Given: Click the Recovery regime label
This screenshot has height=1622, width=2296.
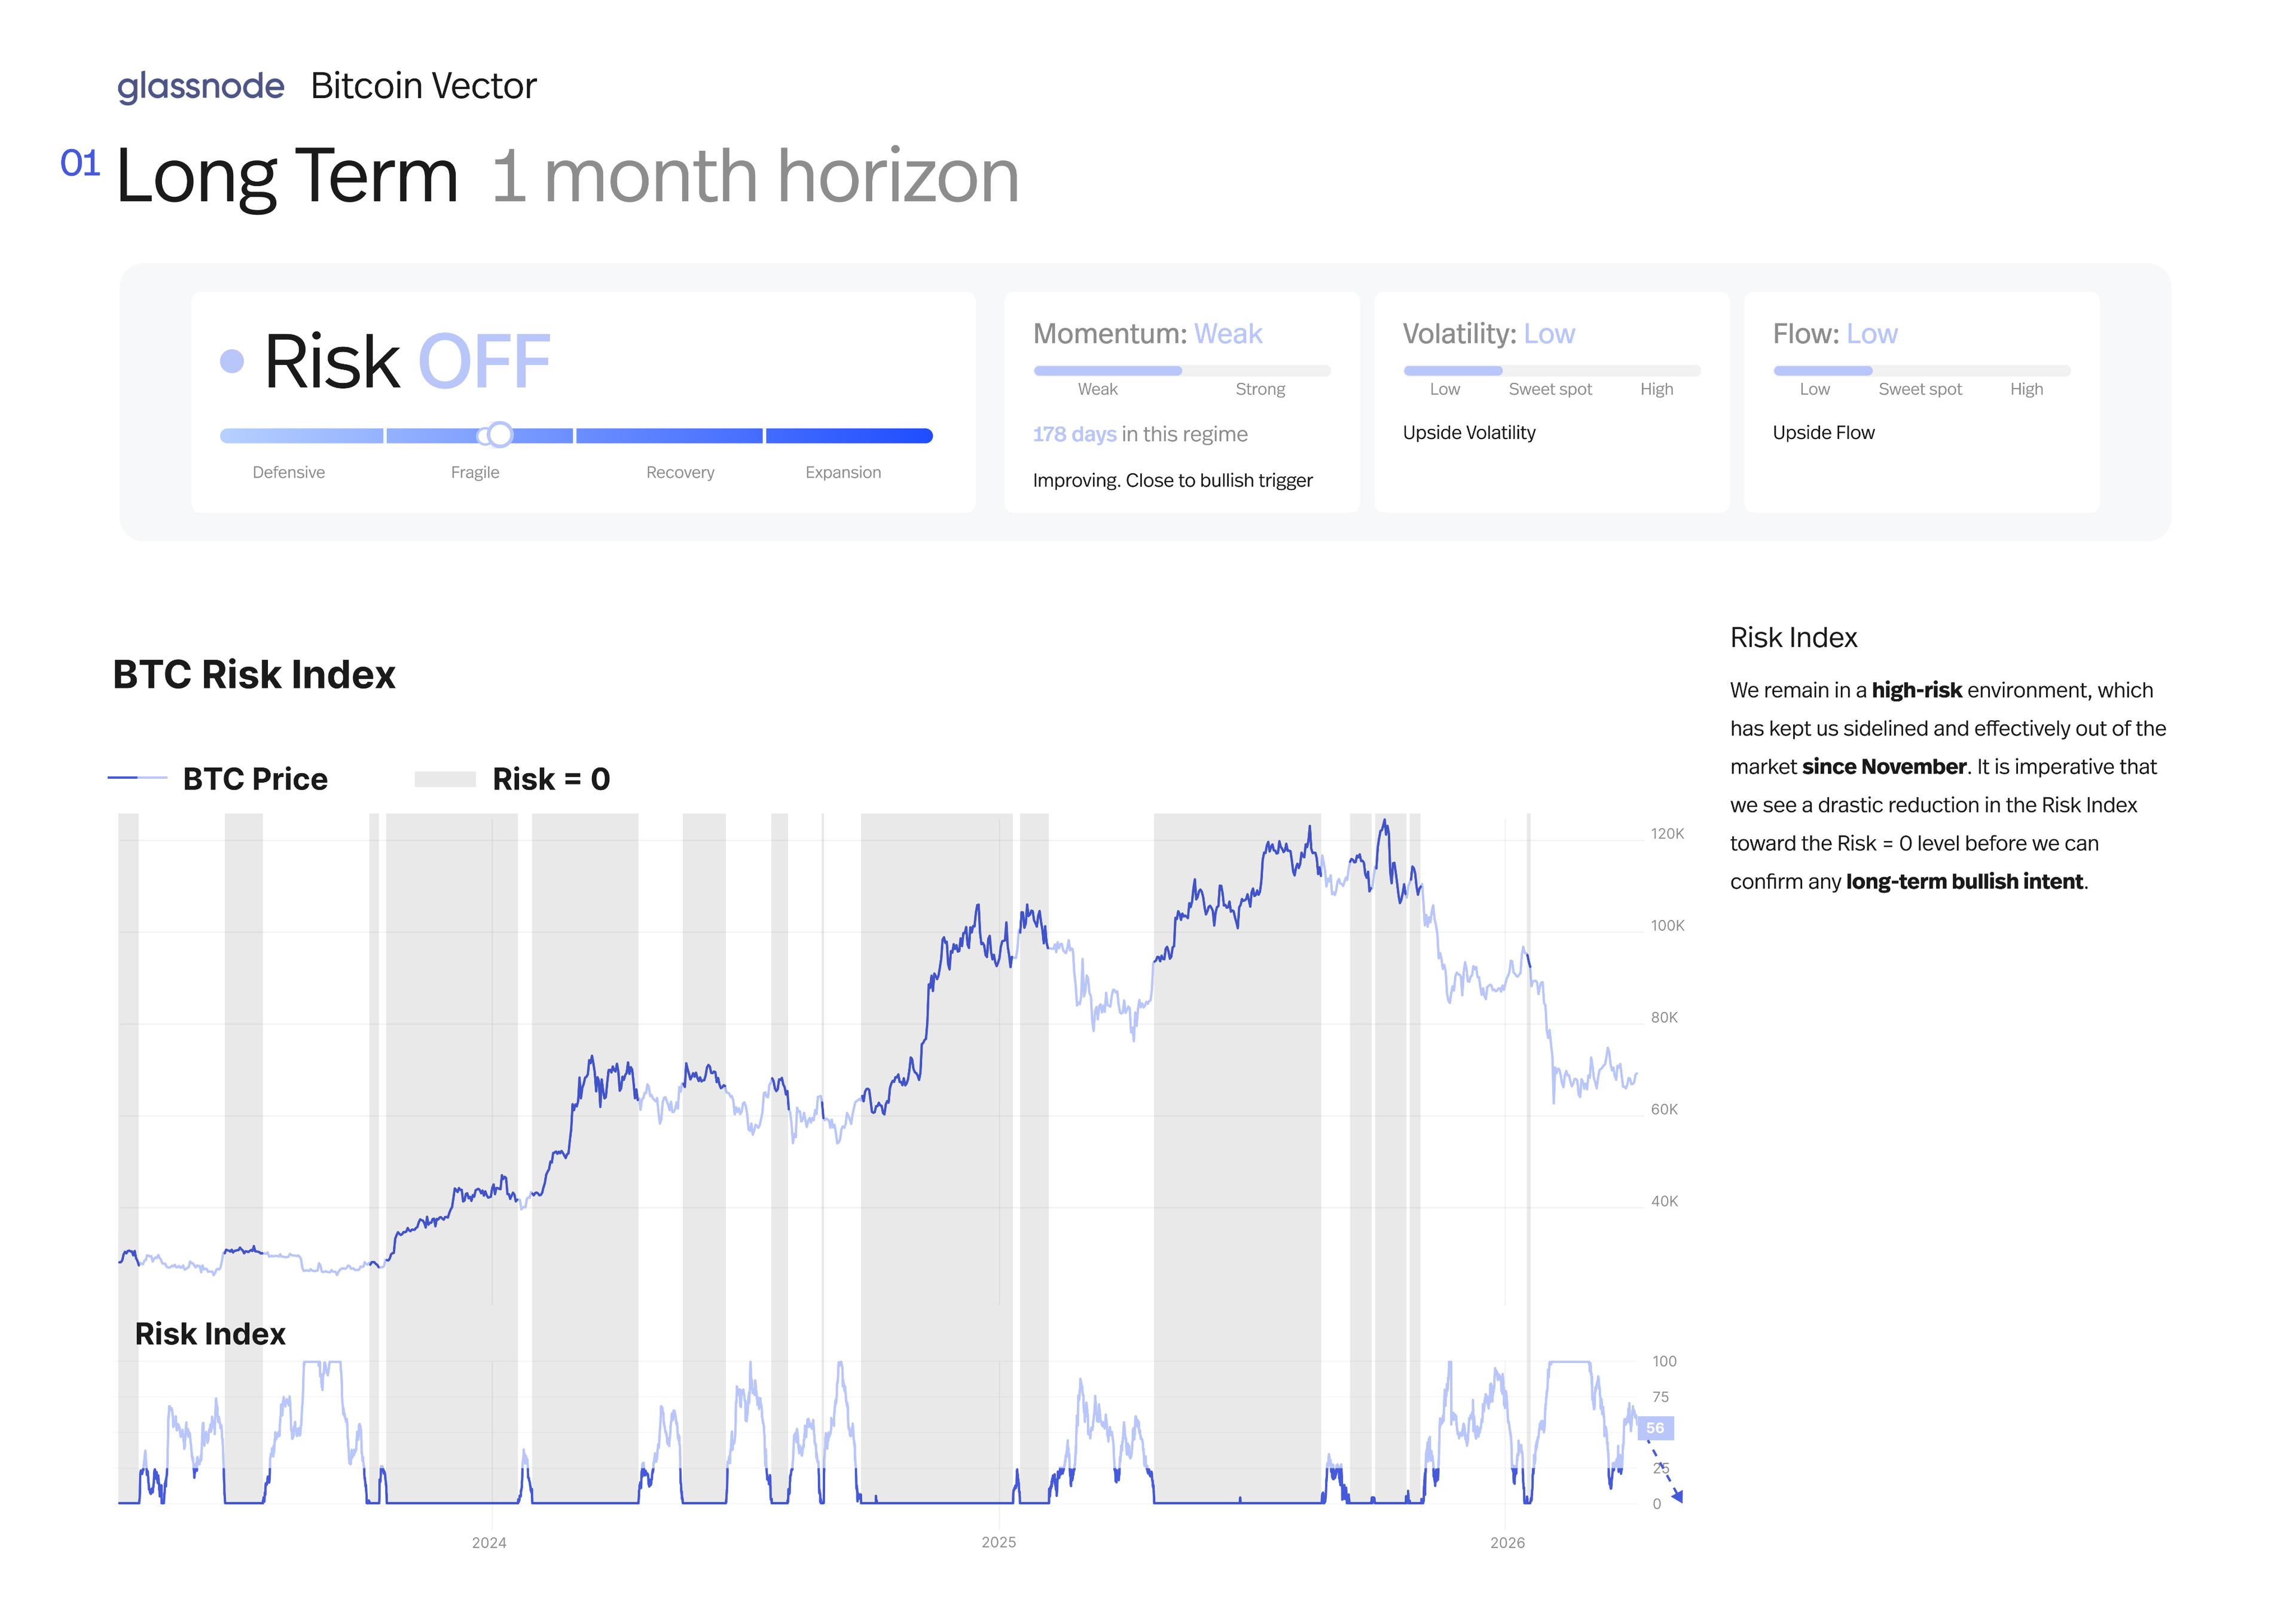Looking at the screenshot, I should click(680, 472).
